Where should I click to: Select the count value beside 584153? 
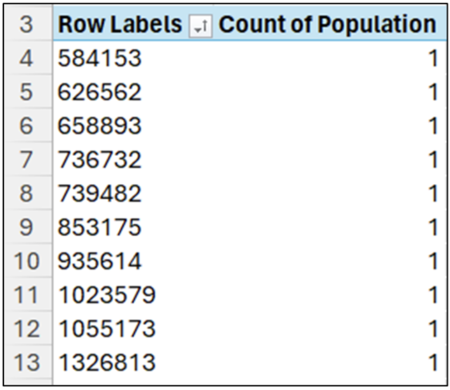point(433,59)
